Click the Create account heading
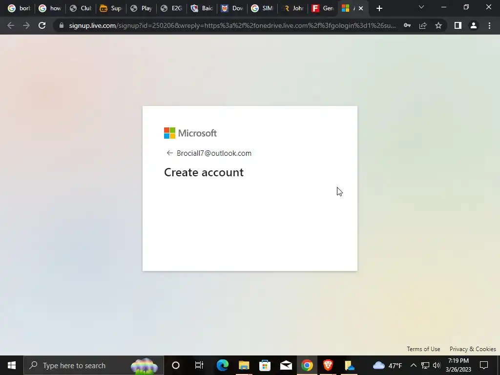This screenshot has width=500, height=375. pyautogui.click(x=204, y=172)
